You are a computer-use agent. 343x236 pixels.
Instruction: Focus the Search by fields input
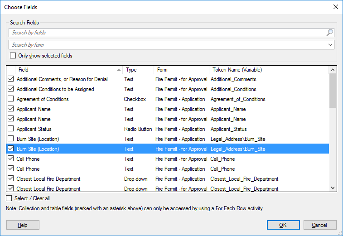click(x=168, y=33)
